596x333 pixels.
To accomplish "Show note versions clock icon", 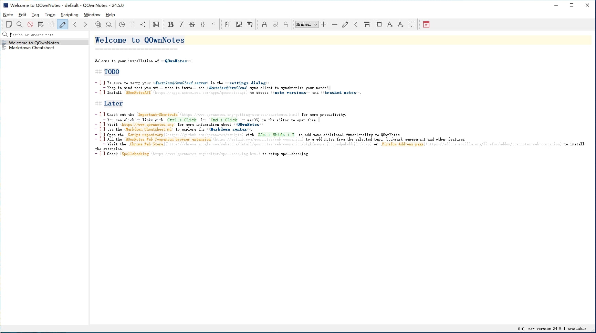I will point(122,24).
